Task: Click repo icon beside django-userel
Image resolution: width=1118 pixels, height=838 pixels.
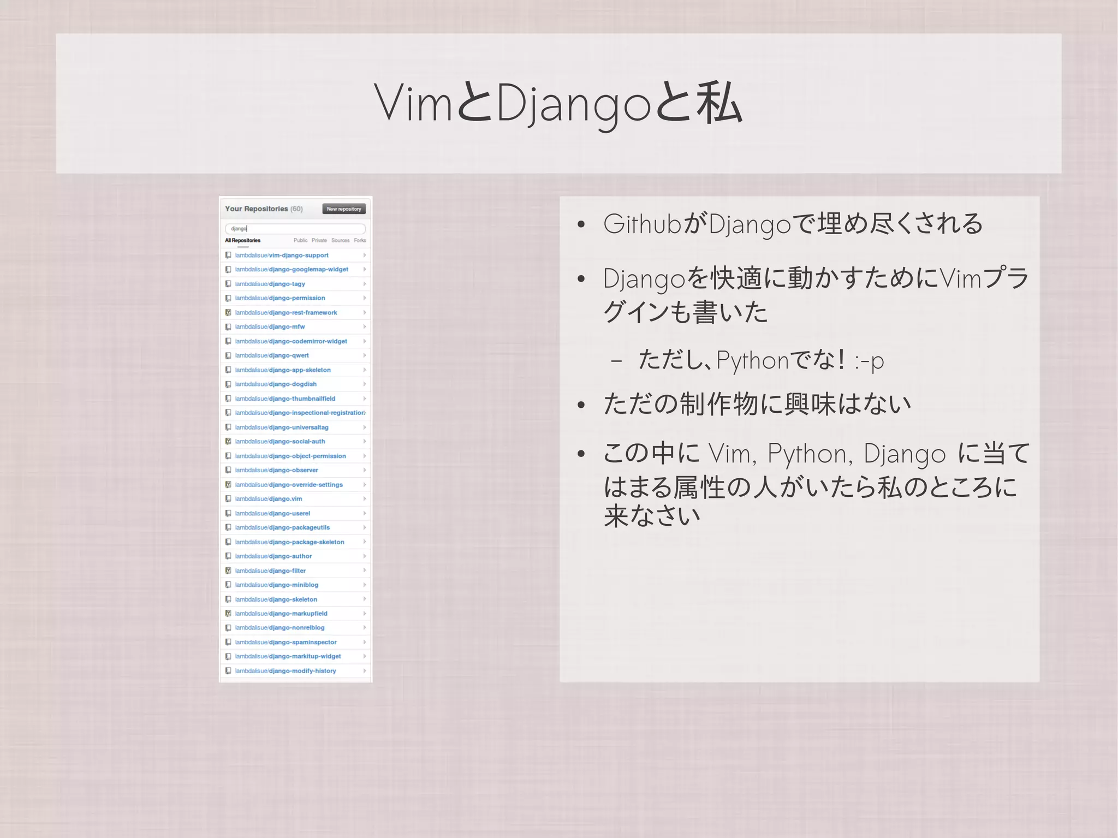Action: coord(228,513)
